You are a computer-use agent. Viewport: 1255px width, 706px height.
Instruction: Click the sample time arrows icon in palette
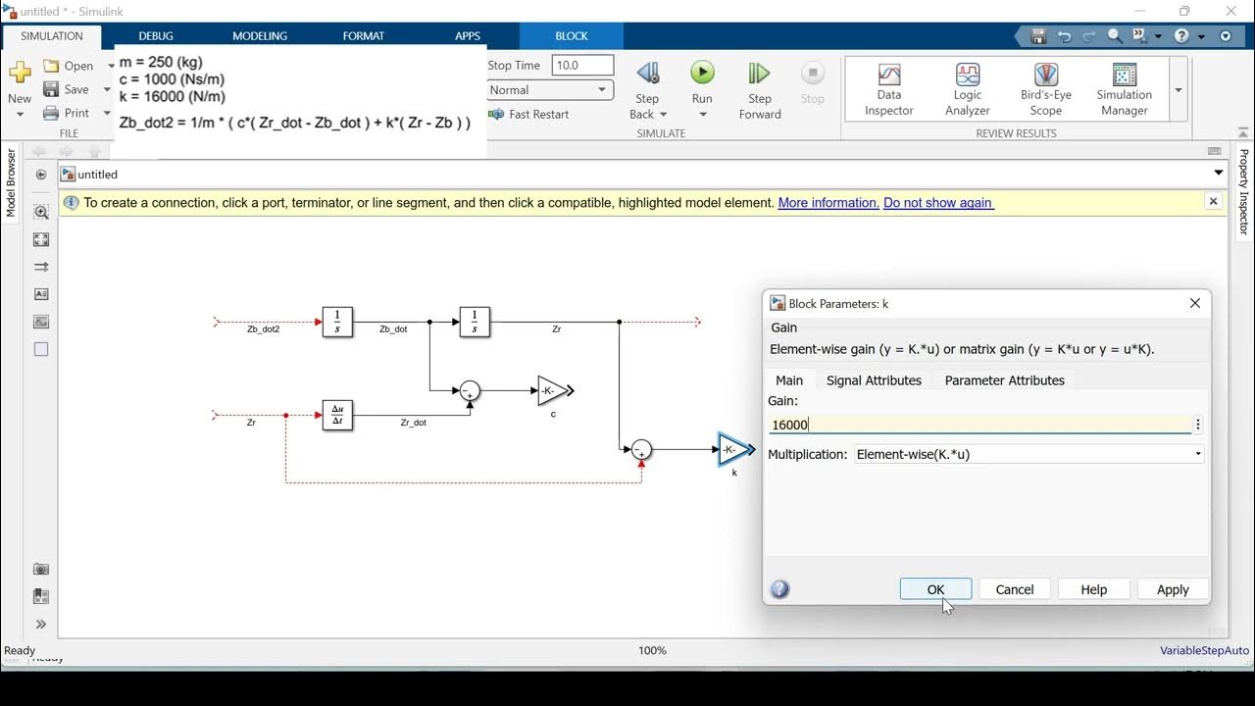(x=41, y=267)
